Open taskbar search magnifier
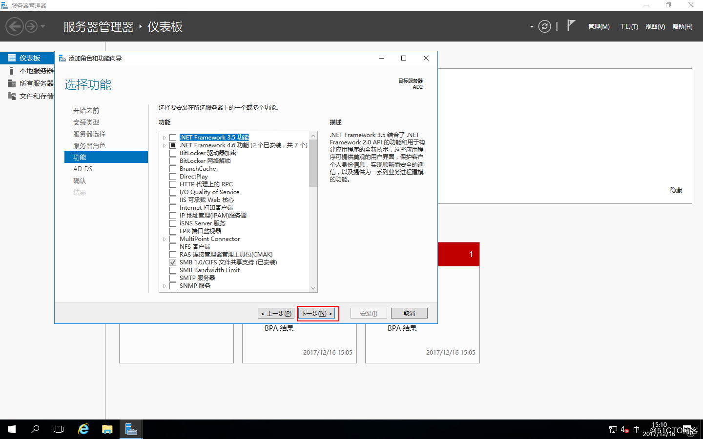Screen dimensions: 703x439 pyautogui.click(x=35, y=429)
